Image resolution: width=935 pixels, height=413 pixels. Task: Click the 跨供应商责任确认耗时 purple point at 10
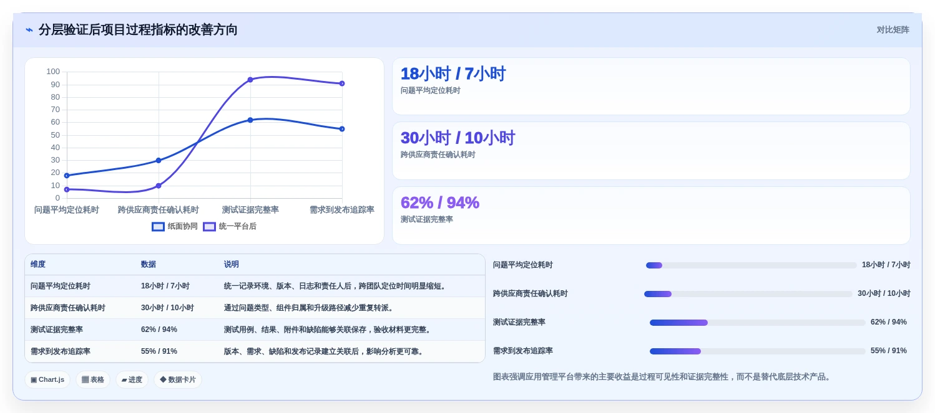(159, 186)
